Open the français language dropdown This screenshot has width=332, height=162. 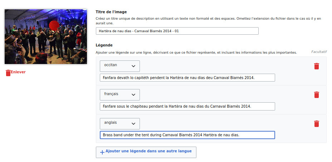click(120, 95)
